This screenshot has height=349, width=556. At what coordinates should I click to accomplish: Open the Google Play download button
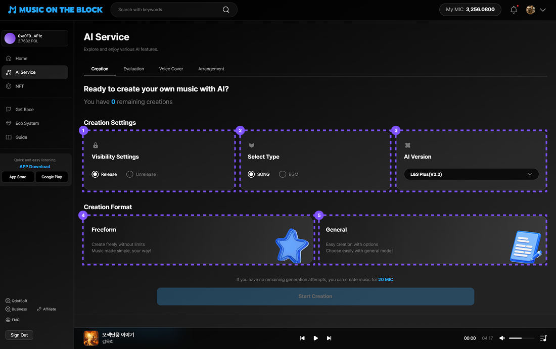coord(52,177)
